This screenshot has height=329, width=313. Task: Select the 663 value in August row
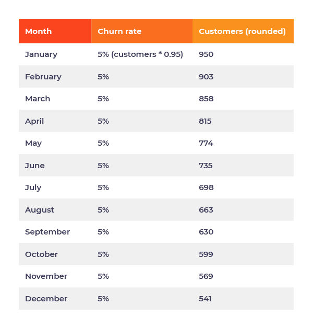pos(206,210)
